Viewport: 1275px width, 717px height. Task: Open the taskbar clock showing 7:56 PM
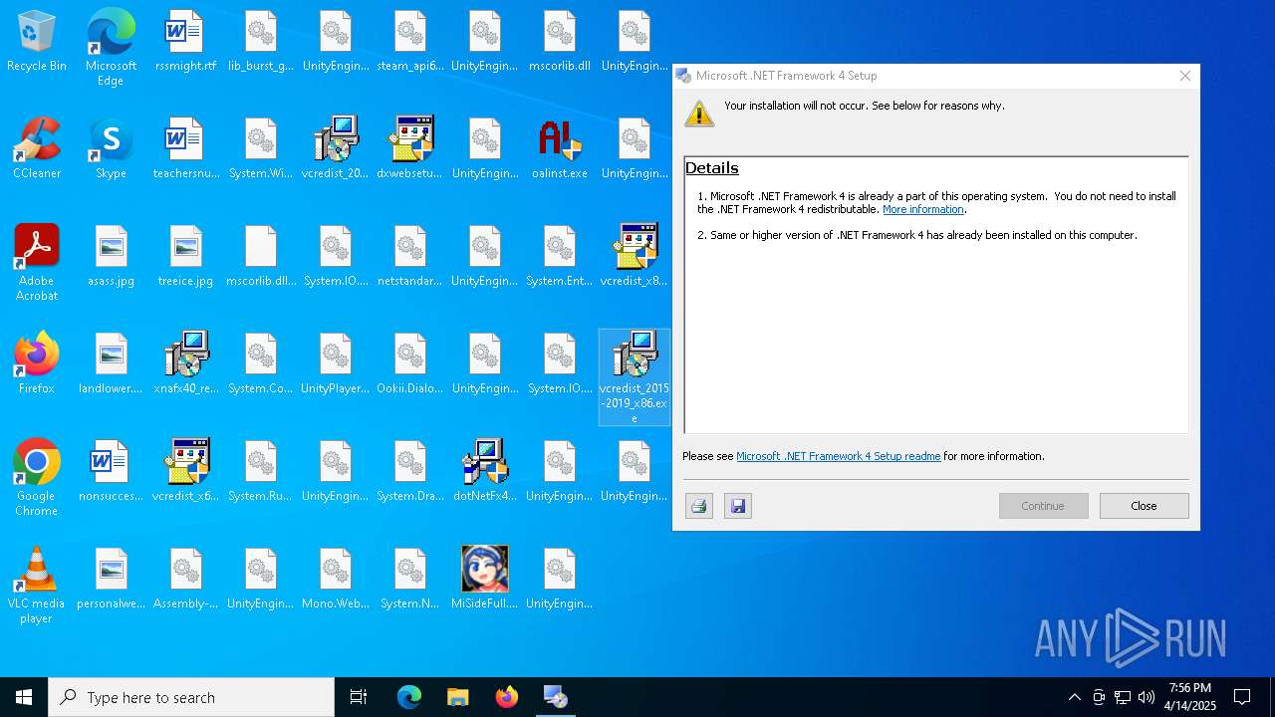point(1190,697)
